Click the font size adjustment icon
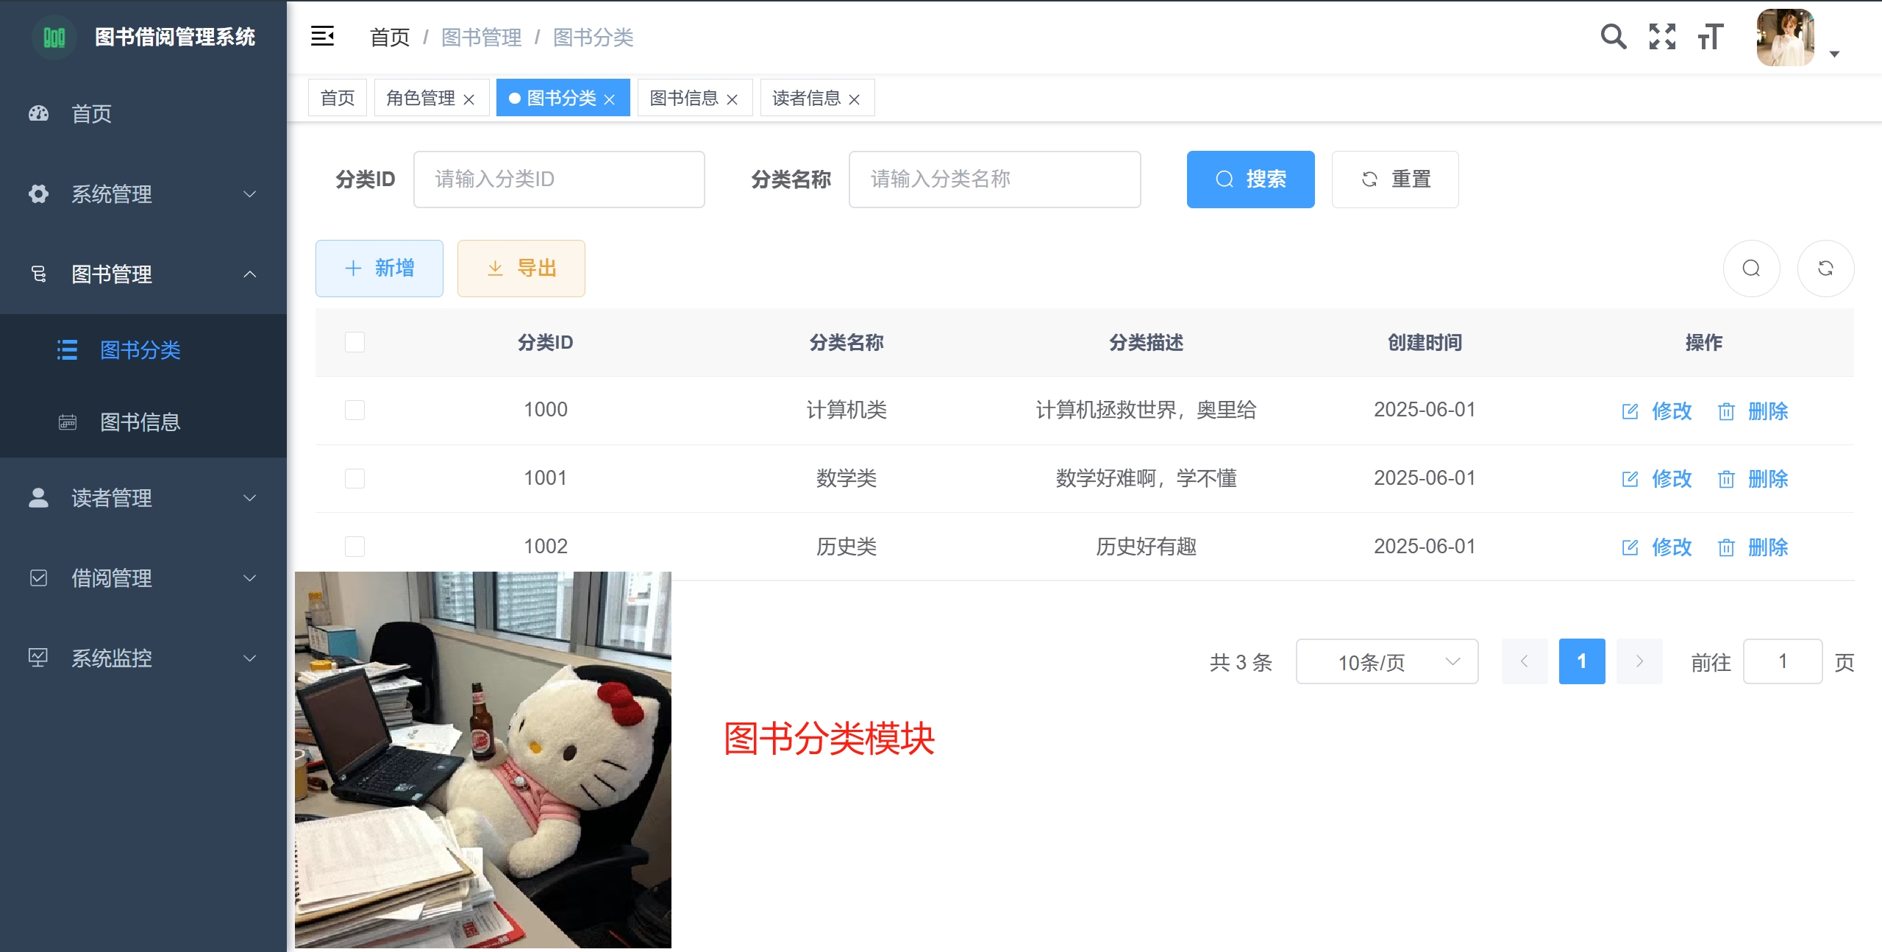1882x952 pixels. point(1709,36)
